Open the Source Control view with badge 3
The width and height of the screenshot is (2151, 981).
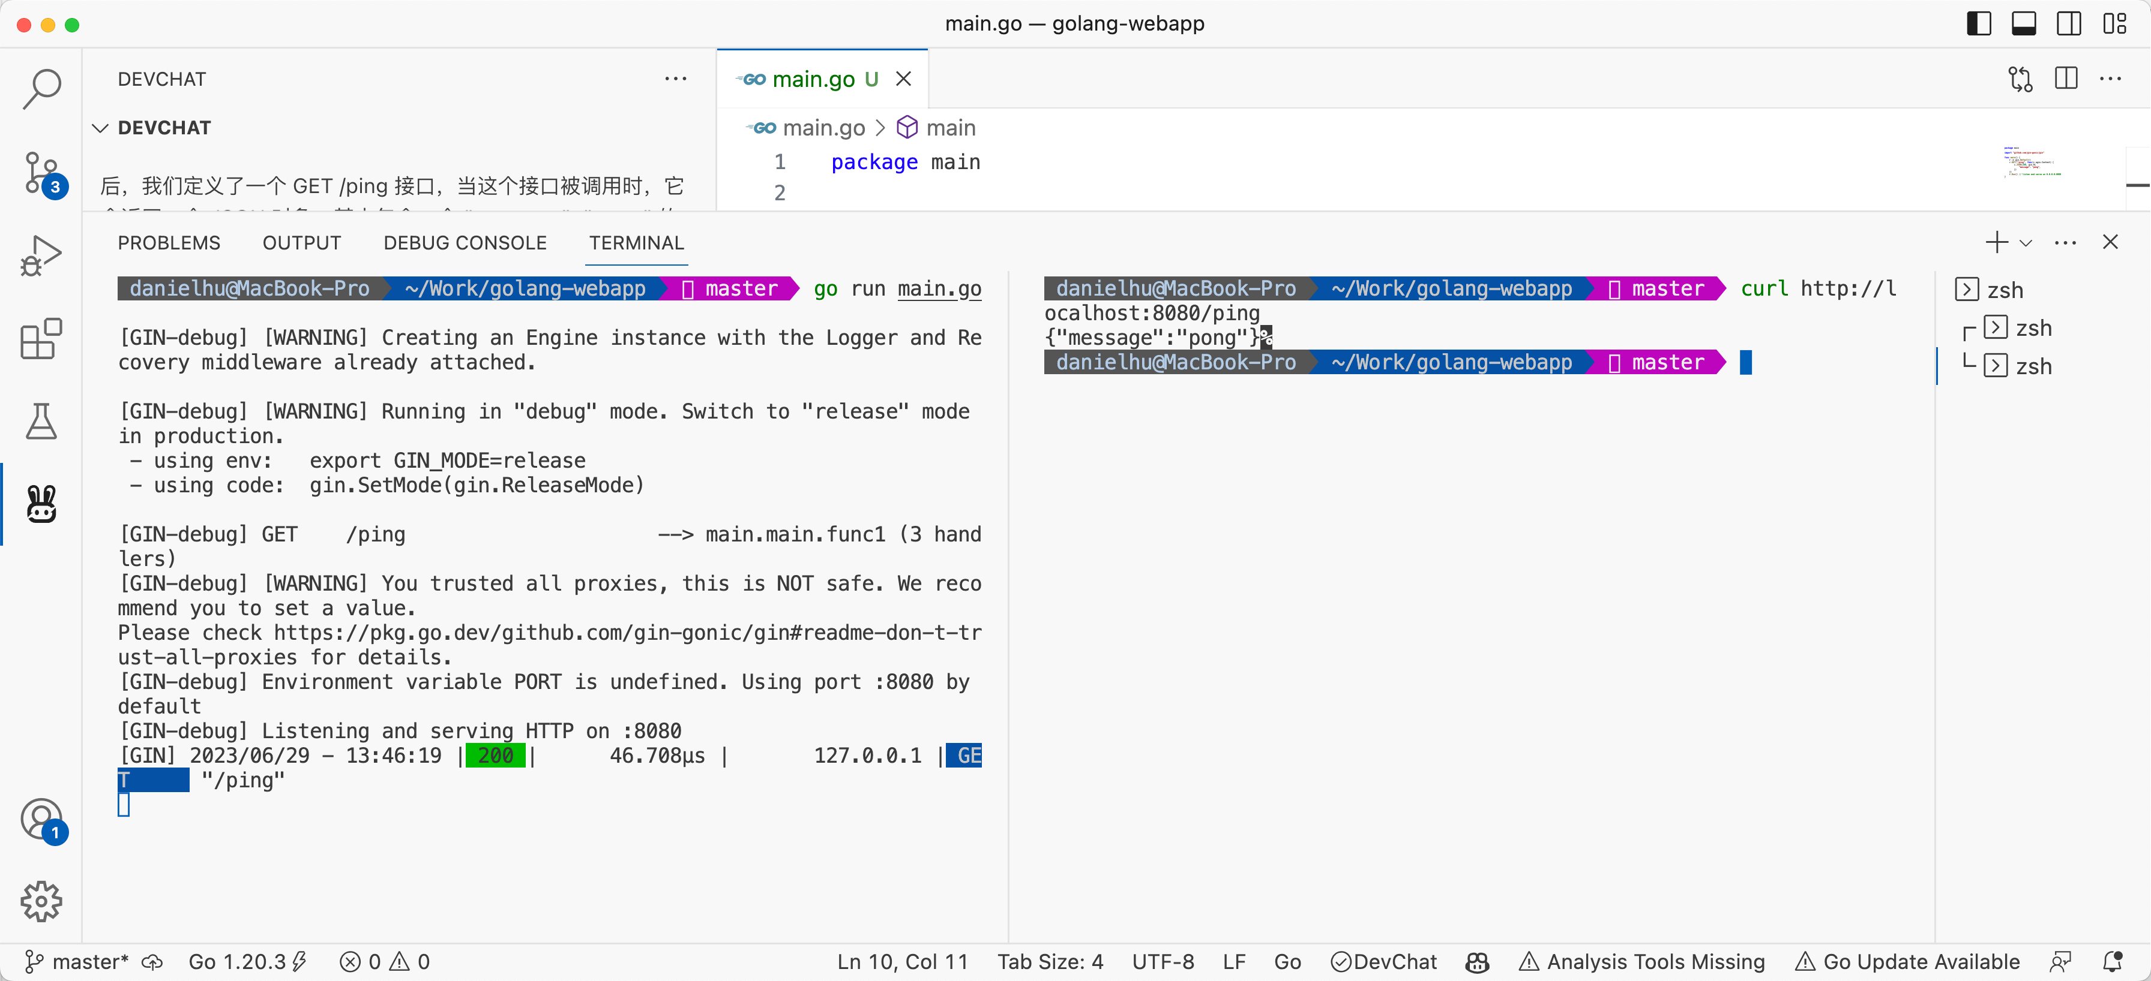click(x=41, y=173)
